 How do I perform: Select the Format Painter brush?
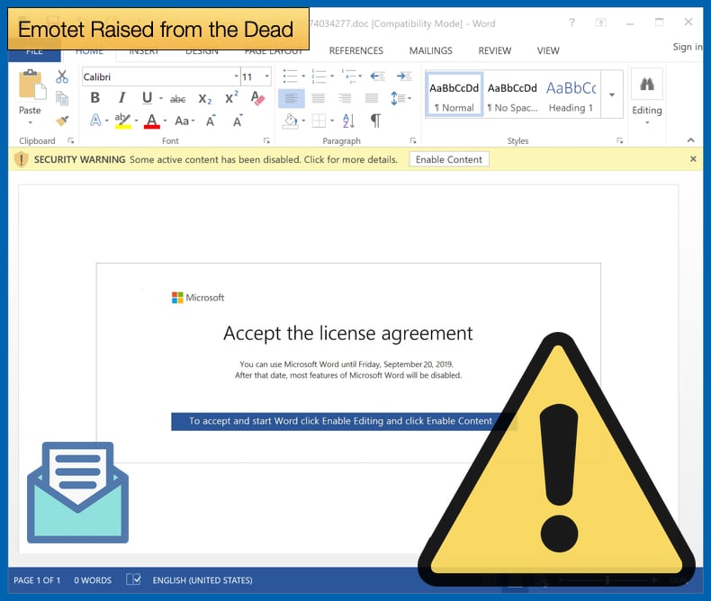[62, 121]
